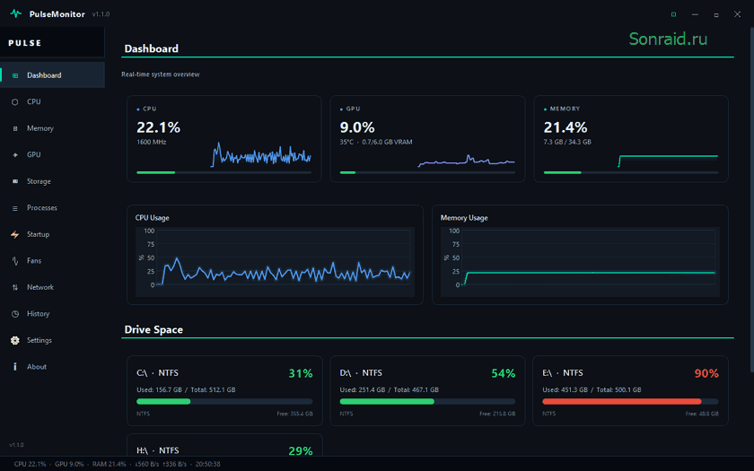This screenshot has height=471, width=754.
Task: Select the About label in sidebar
Action: (x=37, y=367)
